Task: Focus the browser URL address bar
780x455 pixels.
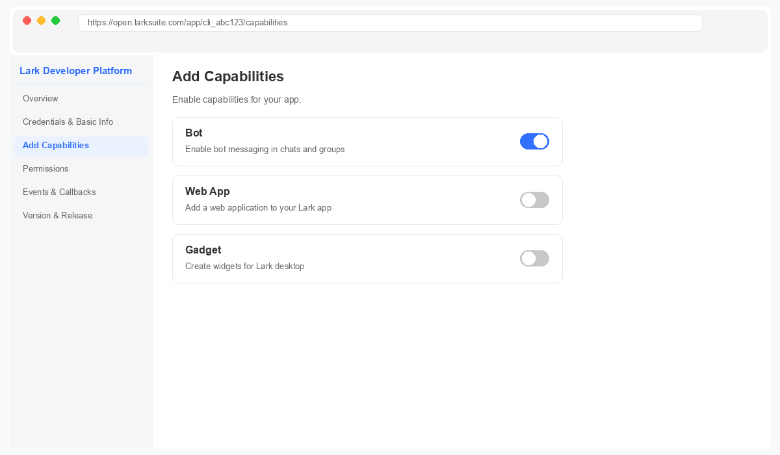Action: (390, 23)
